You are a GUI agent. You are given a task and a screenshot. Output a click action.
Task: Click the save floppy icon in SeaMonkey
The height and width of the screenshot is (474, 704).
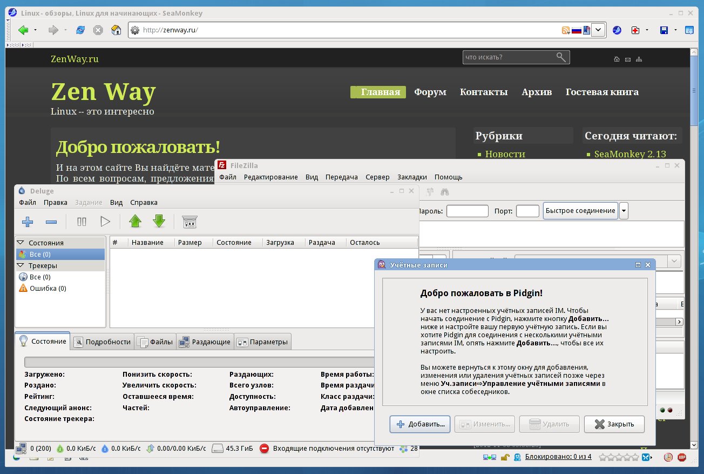[664, 30]
